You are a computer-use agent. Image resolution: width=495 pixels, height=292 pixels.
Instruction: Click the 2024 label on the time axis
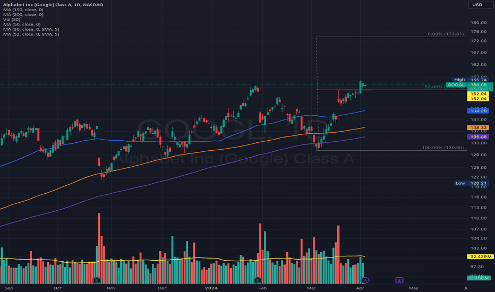pos(211,288)
